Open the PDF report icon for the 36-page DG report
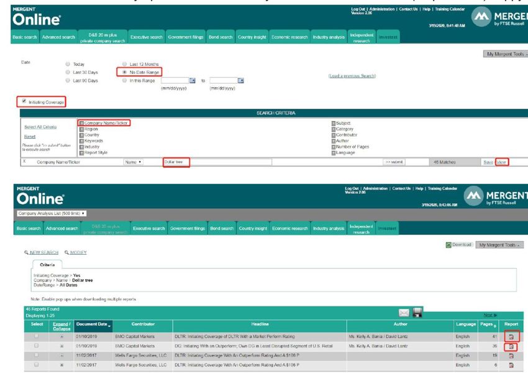This screenshot has width=528, height=376. tap(511, 346)
